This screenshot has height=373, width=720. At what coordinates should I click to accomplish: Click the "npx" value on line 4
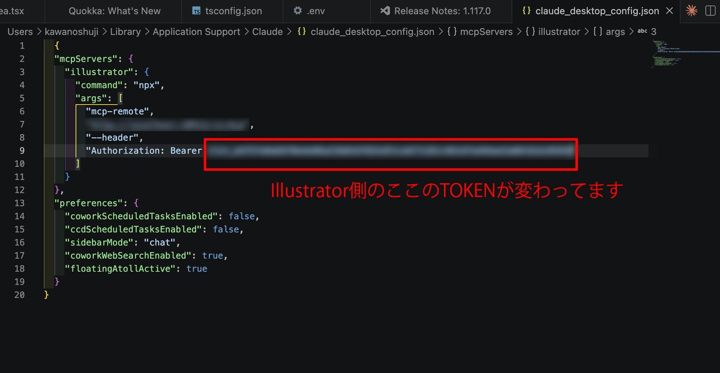click(146, 85)
